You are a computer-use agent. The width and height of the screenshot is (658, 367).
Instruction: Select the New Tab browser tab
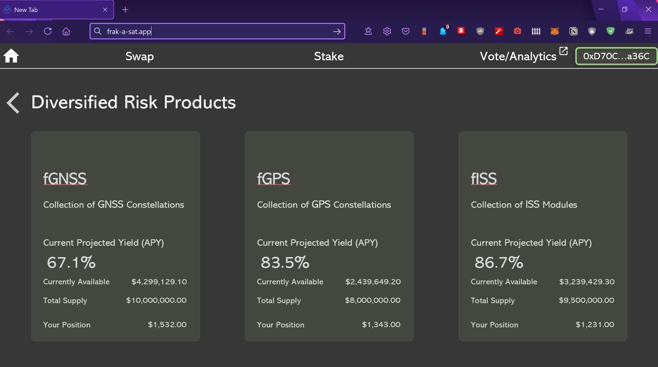pos(57,10)
